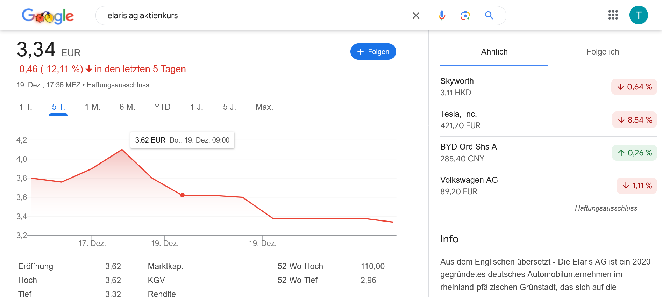Show the 6 M. chart range
The height and width of the screenshot is (297, 662).
pos(127,107)
